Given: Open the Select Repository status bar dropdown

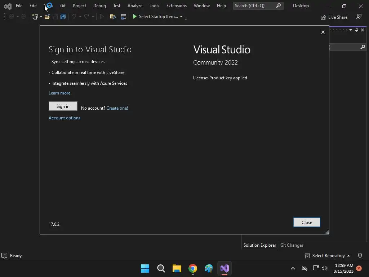Looking at the screenshot, I should (x=327, y=256).
